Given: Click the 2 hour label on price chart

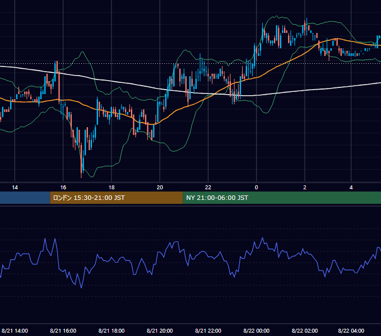Looking at the screenshot, I should (305, 188).
